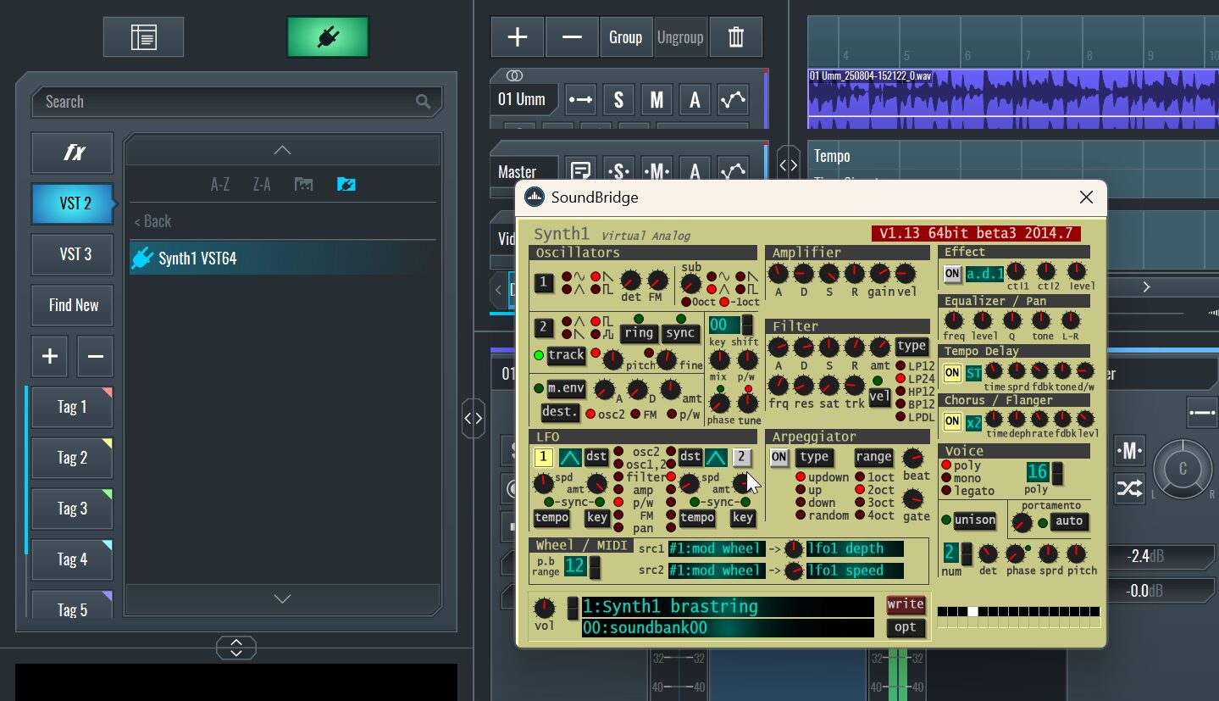Click the stereo link icon above 01 Umm

[x=514, y=75]
